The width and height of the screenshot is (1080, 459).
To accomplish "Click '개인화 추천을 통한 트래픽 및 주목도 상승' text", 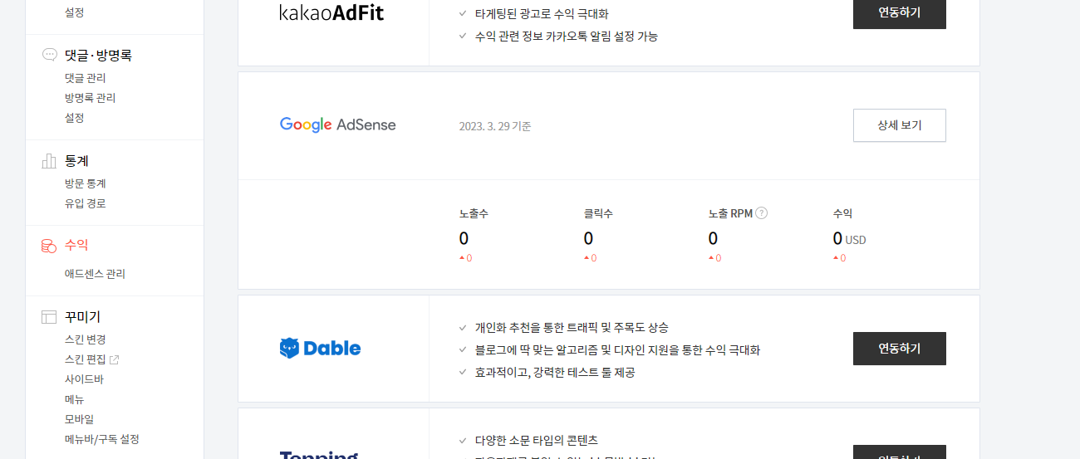I will [x=572, y=328].
